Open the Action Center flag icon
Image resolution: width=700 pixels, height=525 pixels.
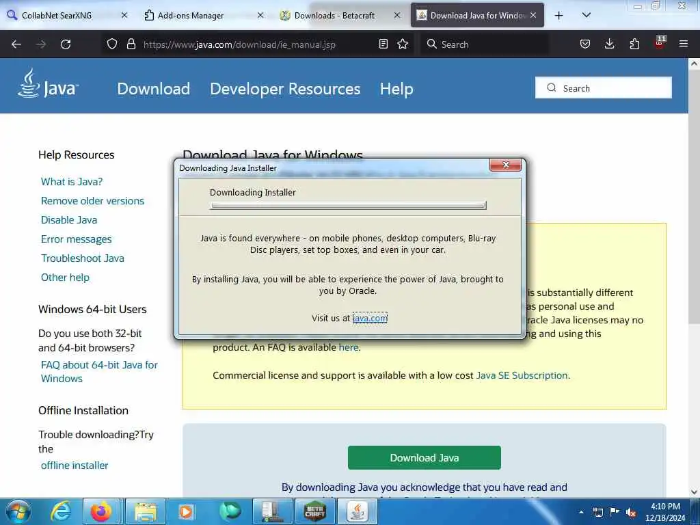click(x=615, y=512)
